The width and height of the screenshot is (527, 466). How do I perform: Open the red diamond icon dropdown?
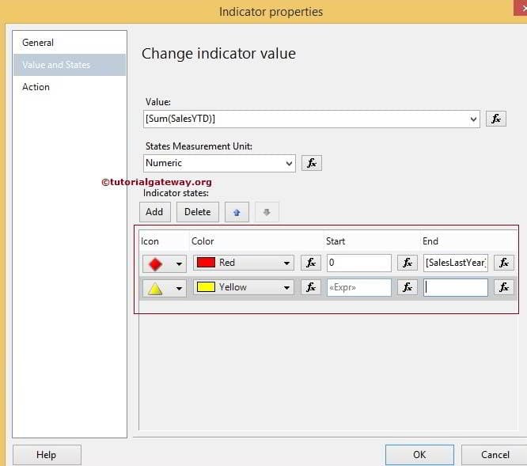pyautogui.click(x=179, y=263)
